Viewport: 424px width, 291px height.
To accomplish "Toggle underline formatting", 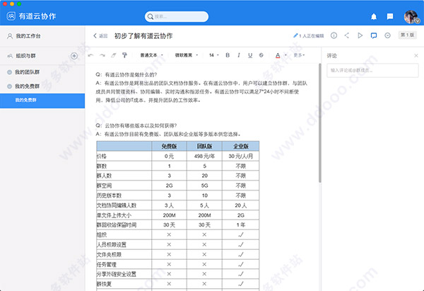I will click(x=250, y=55).
